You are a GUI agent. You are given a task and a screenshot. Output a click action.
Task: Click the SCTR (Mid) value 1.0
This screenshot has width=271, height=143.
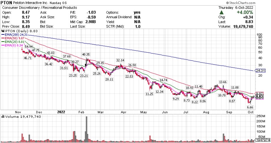pyautogui.click(x=138, y=27)
